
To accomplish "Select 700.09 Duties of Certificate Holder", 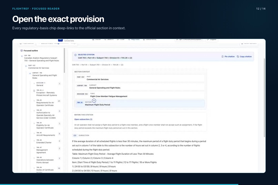I will [x=45, y=169].
